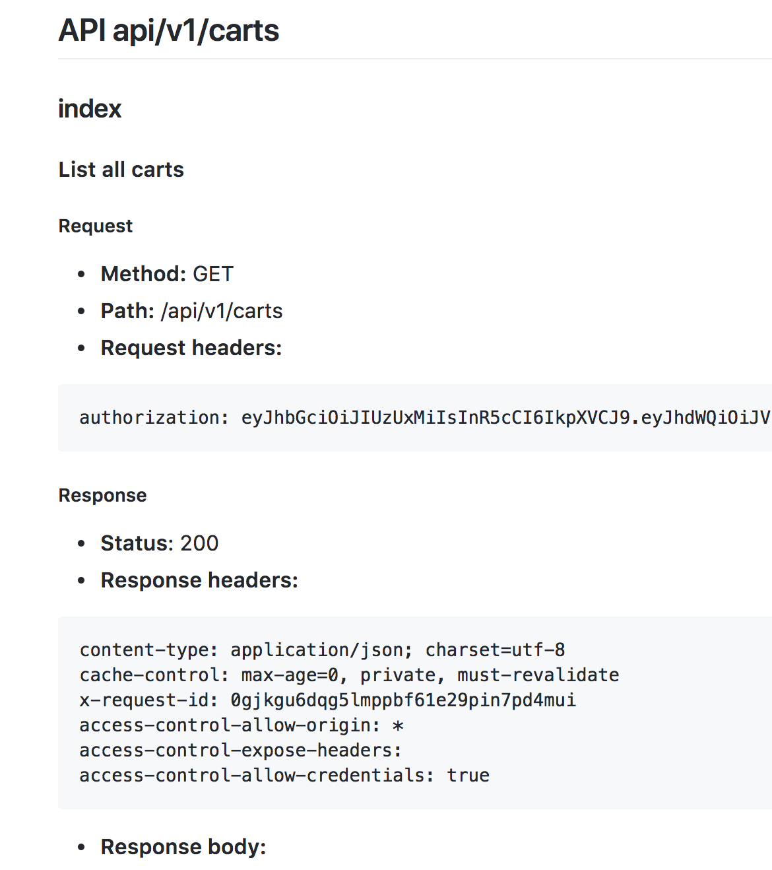Select the "Status: 200" list item
Viewport: 772px width, 870px height.
point(158,543)
